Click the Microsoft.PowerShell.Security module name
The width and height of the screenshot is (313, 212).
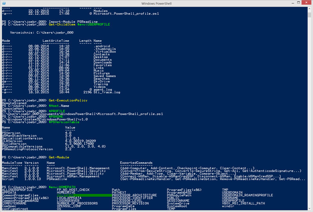tap(76, 171)
